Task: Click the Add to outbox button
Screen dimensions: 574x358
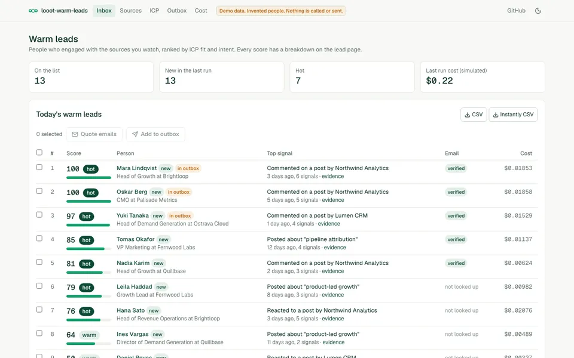Action: (155, 134)
